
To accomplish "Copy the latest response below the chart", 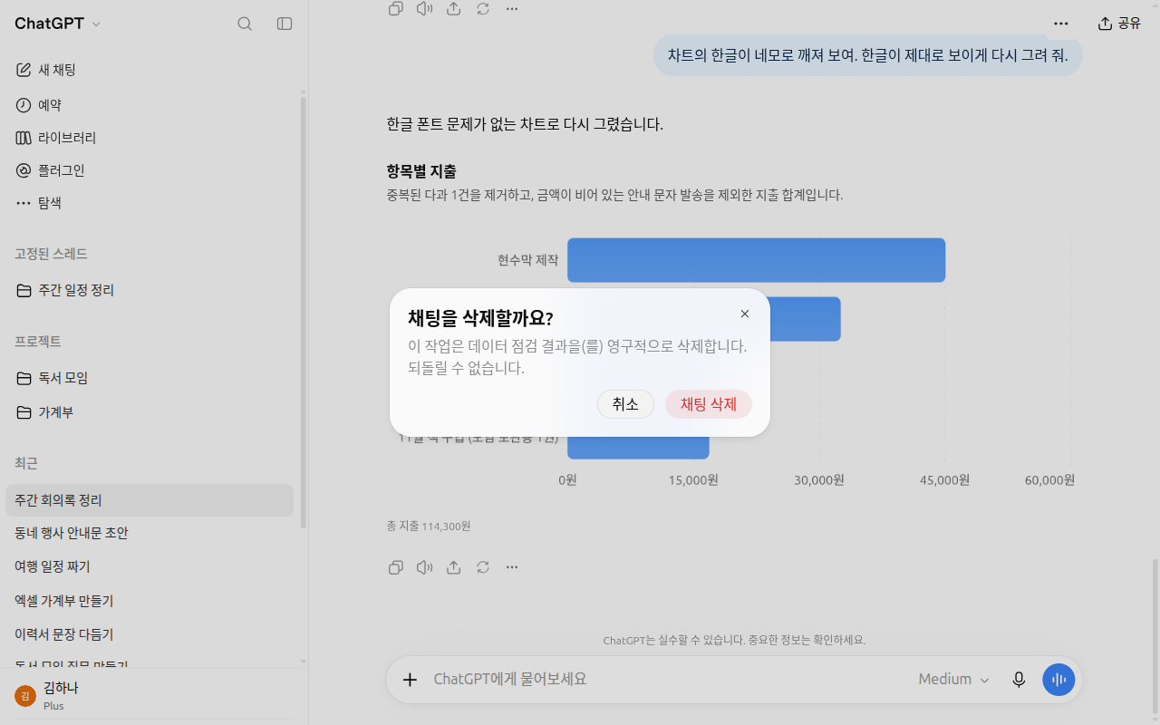I will [x=396, y=567].
